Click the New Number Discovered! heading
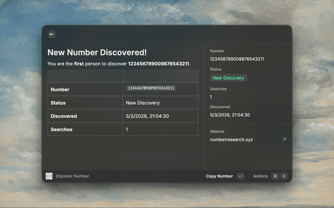 [x=97, y=53]
